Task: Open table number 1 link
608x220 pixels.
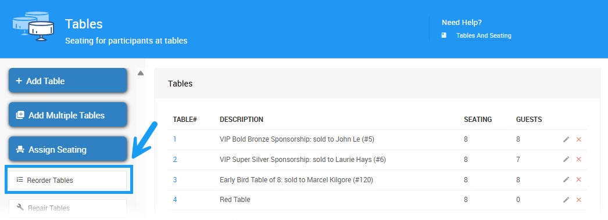Action: (x=175, y=139)
